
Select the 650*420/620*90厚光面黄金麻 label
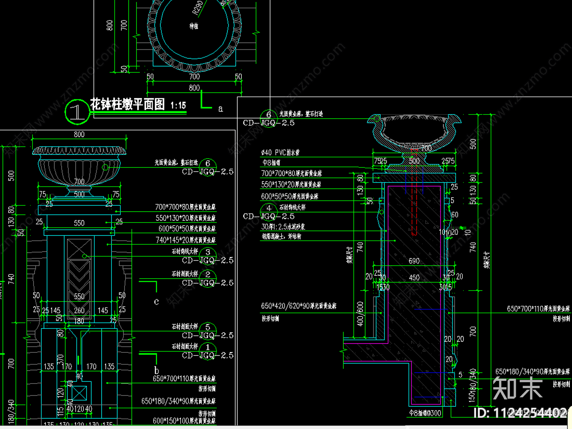(x=299, y=306)
